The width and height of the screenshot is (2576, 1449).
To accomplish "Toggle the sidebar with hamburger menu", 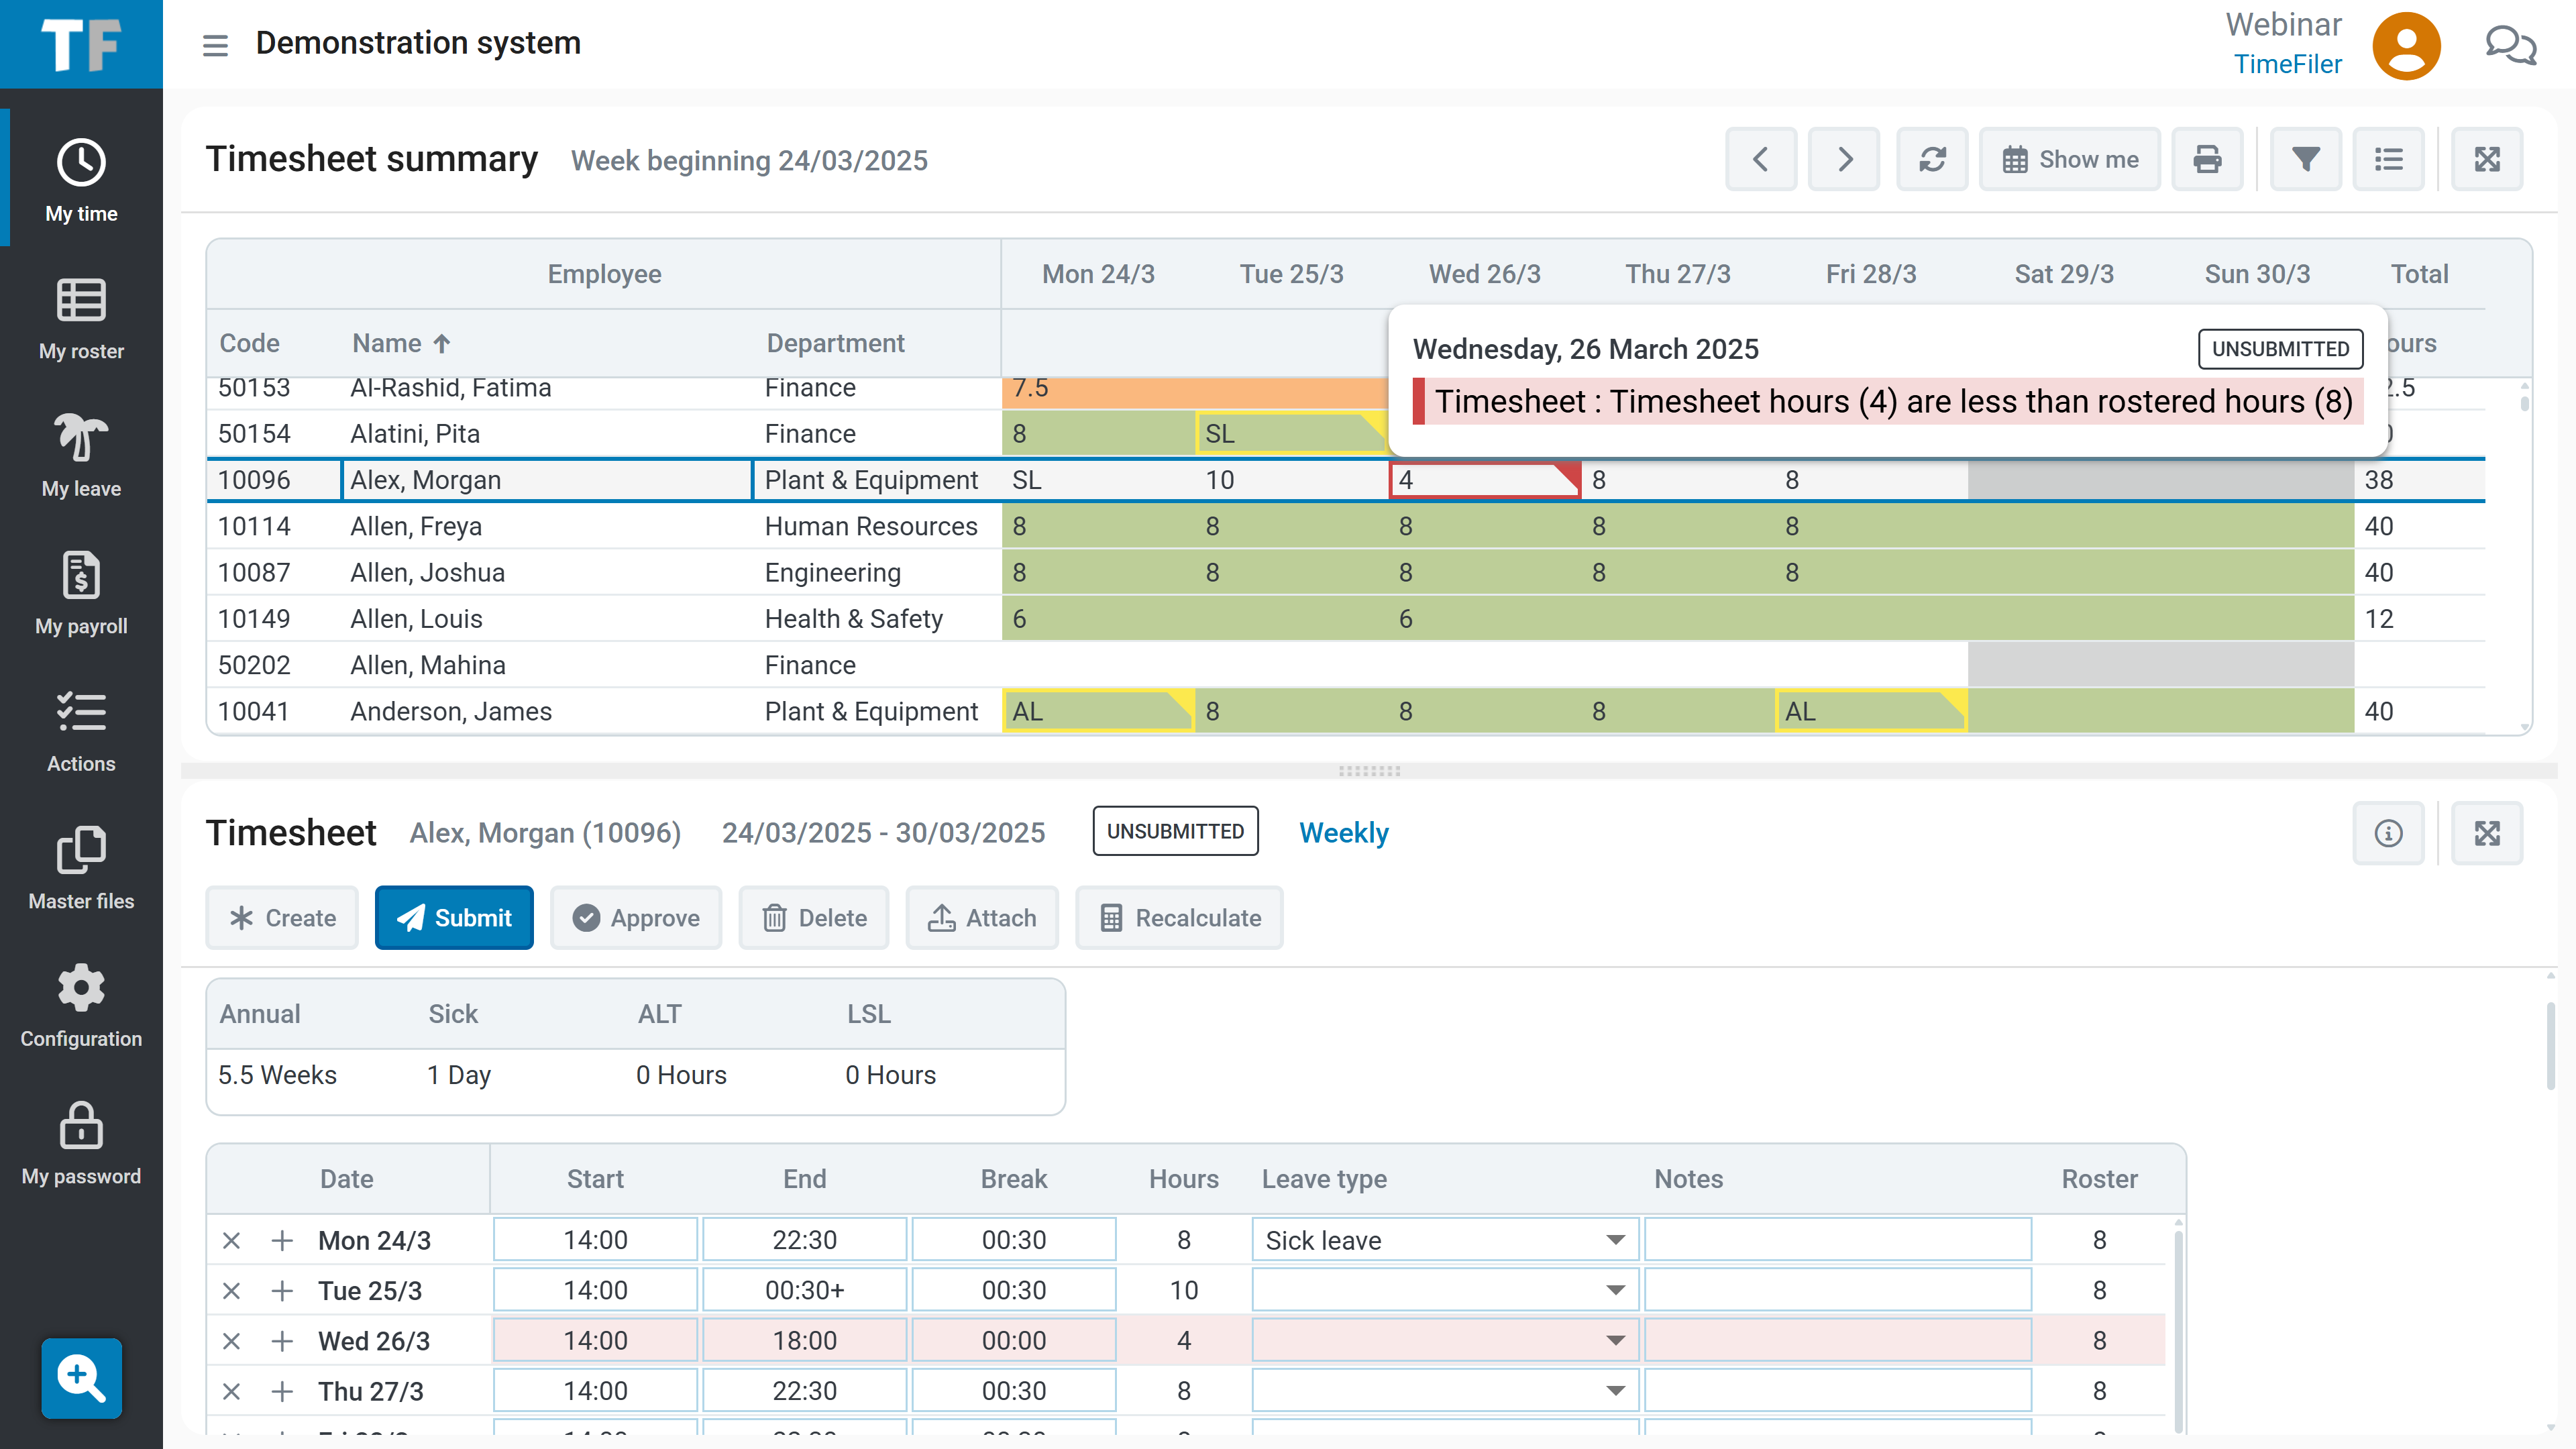I will [x=215, y=45].
